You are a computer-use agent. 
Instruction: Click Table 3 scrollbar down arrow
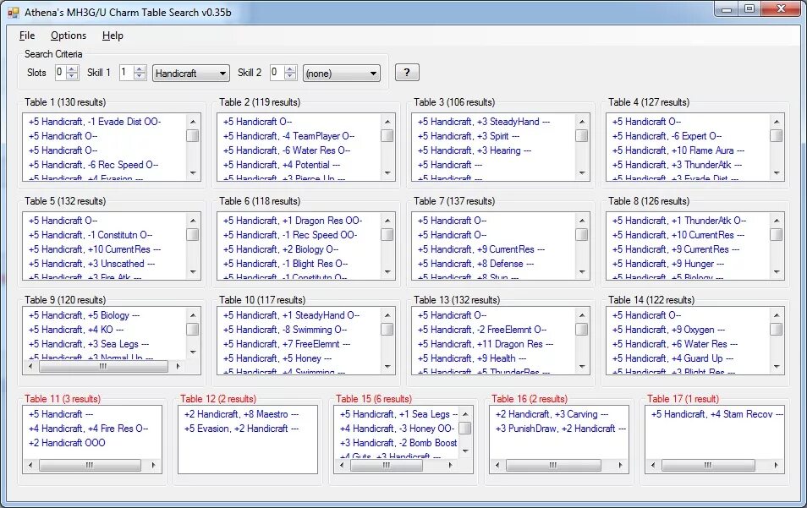tap(582, 172)
